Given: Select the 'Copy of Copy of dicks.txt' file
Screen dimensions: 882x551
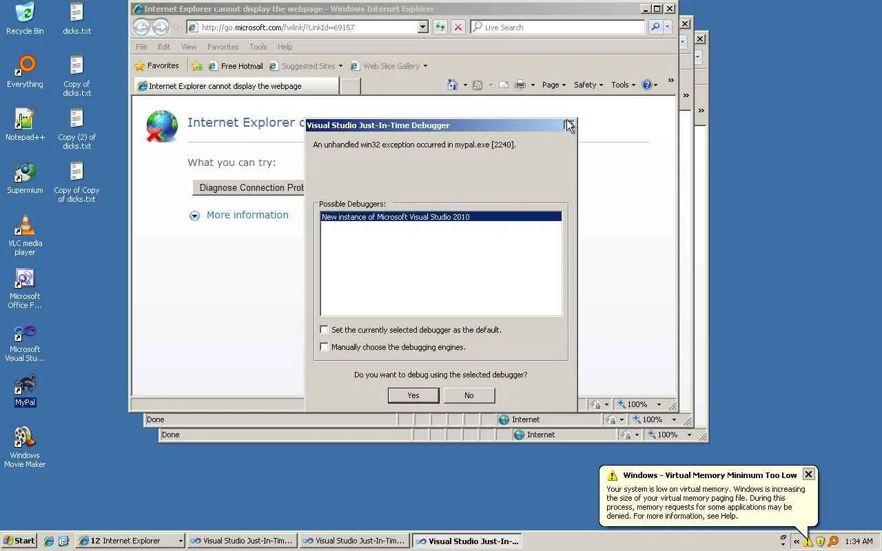Looking at the screenshot, I should 76,182.
